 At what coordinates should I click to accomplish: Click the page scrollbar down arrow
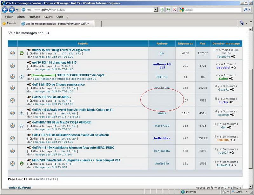[251, 186]
